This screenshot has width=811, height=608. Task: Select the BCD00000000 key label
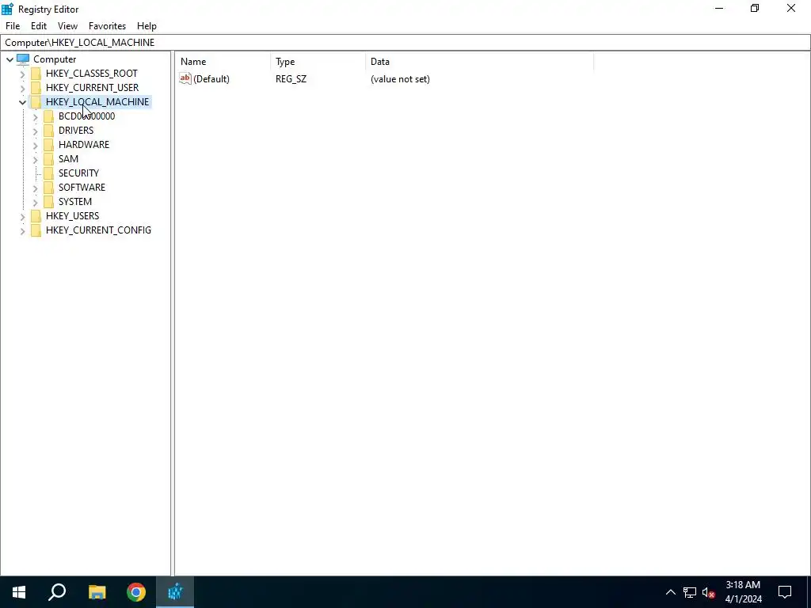pyautogui.click(x=86, y=116)
